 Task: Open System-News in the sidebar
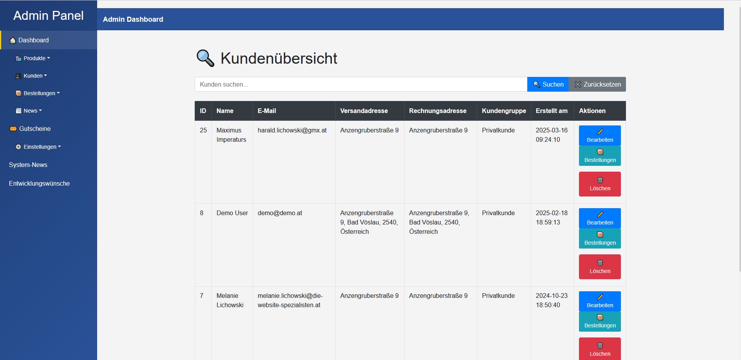[28, 165]
